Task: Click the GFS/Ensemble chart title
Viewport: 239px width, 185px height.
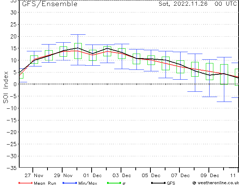Action: point(50,4)
